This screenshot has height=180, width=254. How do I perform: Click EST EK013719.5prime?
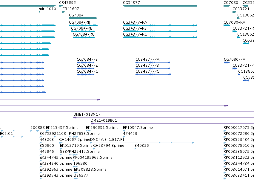76,146
